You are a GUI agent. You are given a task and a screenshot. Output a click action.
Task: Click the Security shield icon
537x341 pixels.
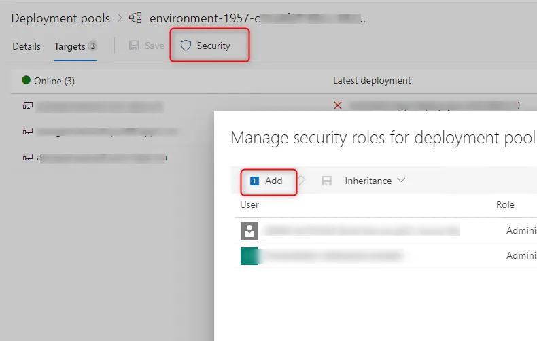pos(186,46)
